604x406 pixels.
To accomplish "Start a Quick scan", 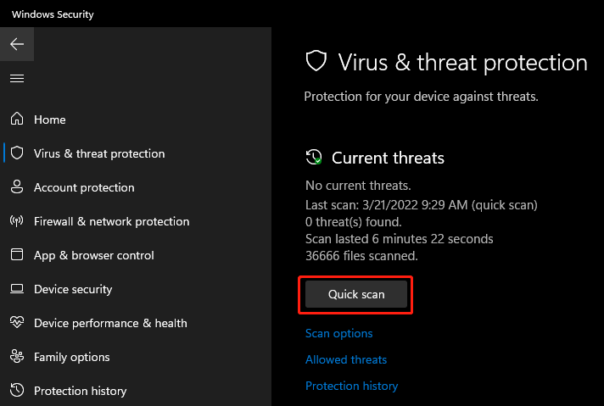I will 356,294.
